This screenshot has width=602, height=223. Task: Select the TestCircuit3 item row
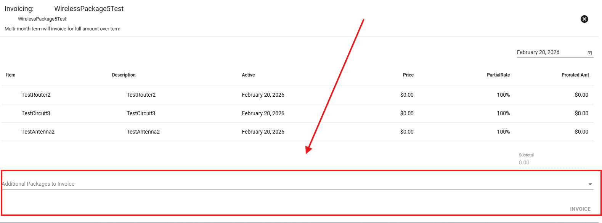[36, 113]
